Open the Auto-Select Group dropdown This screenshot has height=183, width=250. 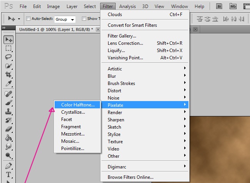tap(65, 20)
